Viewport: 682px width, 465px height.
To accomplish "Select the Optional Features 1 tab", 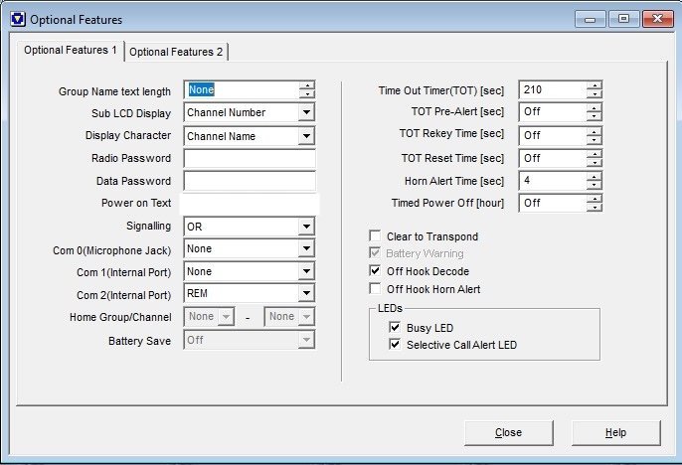I will [71, 50].
